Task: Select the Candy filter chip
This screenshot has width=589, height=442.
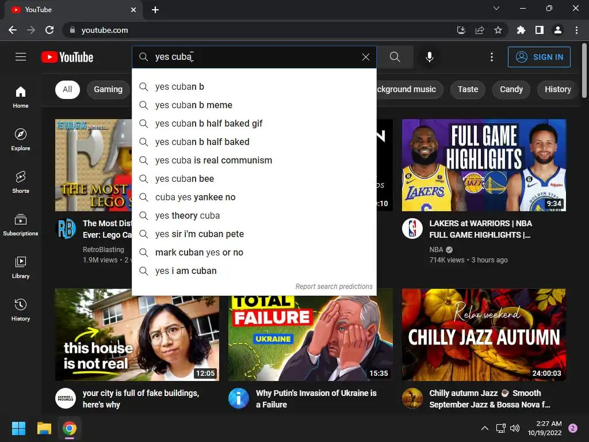Action: 511,89
